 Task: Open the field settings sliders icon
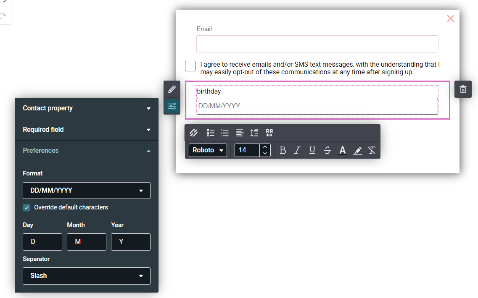pos(172,106)
